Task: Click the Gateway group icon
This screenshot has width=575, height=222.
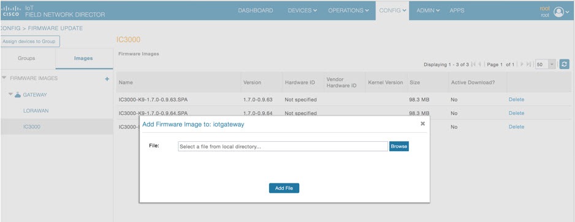Action: [x=18, y=95]
